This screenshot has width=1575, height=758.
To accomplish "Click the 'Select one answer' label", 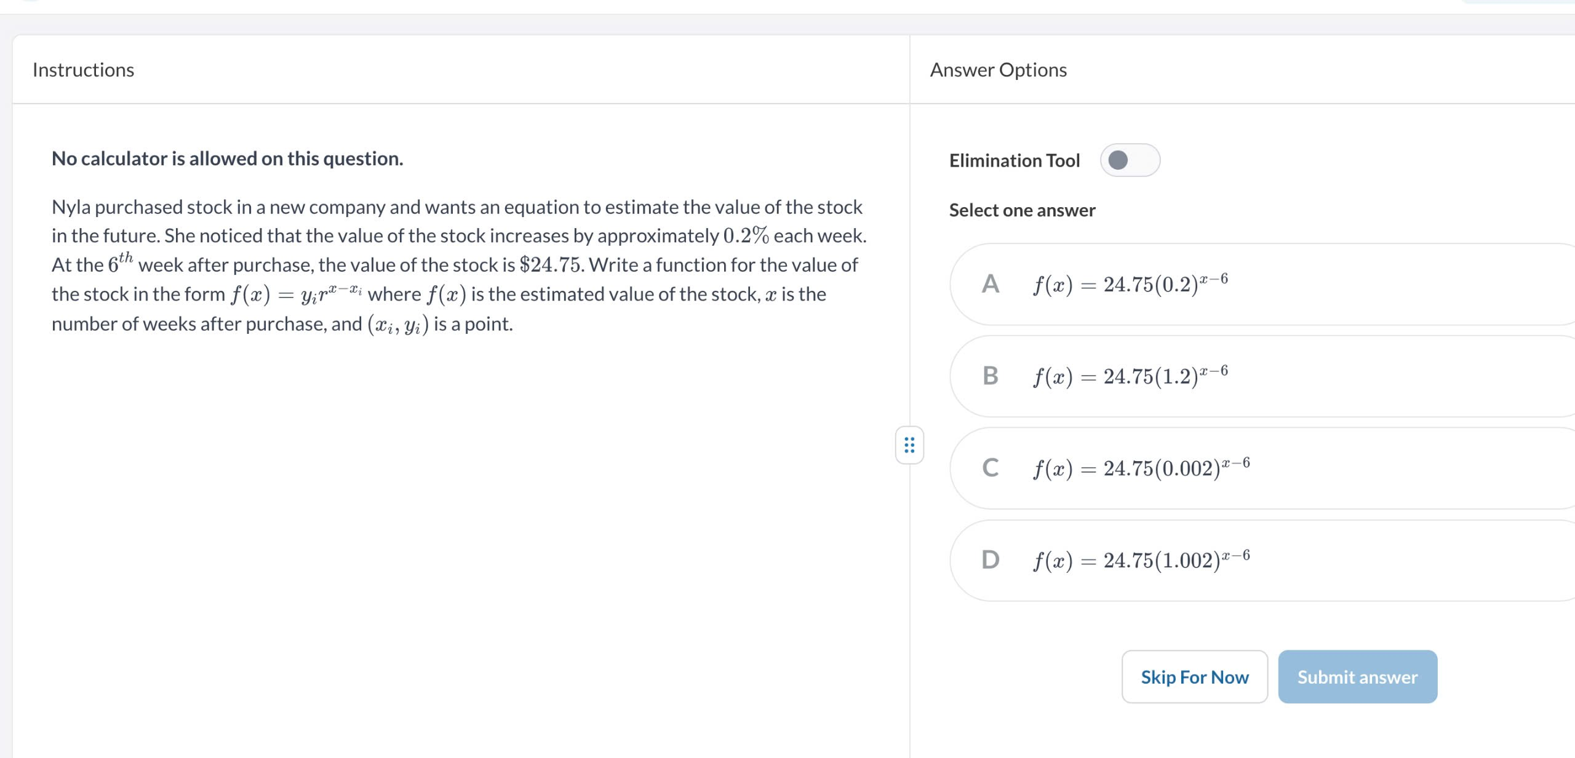I will (1023, 210).
